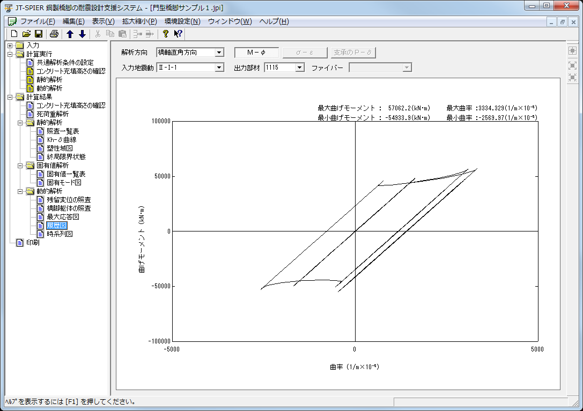Expand the 入力 tree node
This screenshot has width=583, height=411.
coord(10,46)
